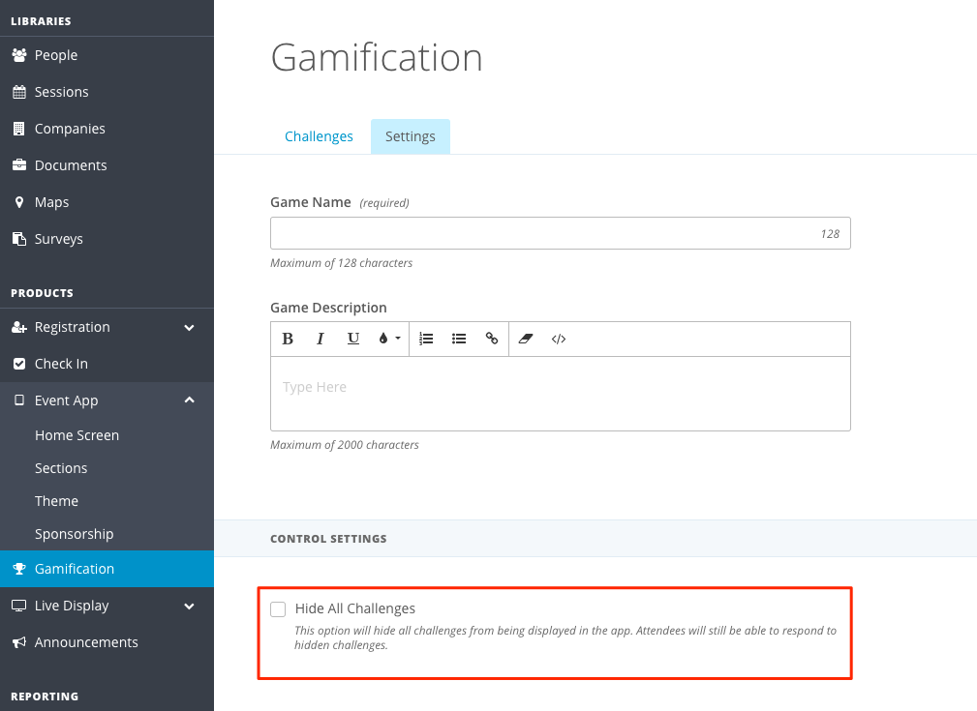
Task: Switch to the Challenges tab
Action: pyautogui.click(x=319, y=136)
